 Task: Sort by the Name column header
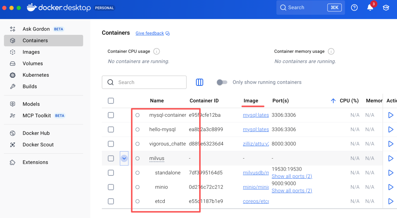coord(157,101)
